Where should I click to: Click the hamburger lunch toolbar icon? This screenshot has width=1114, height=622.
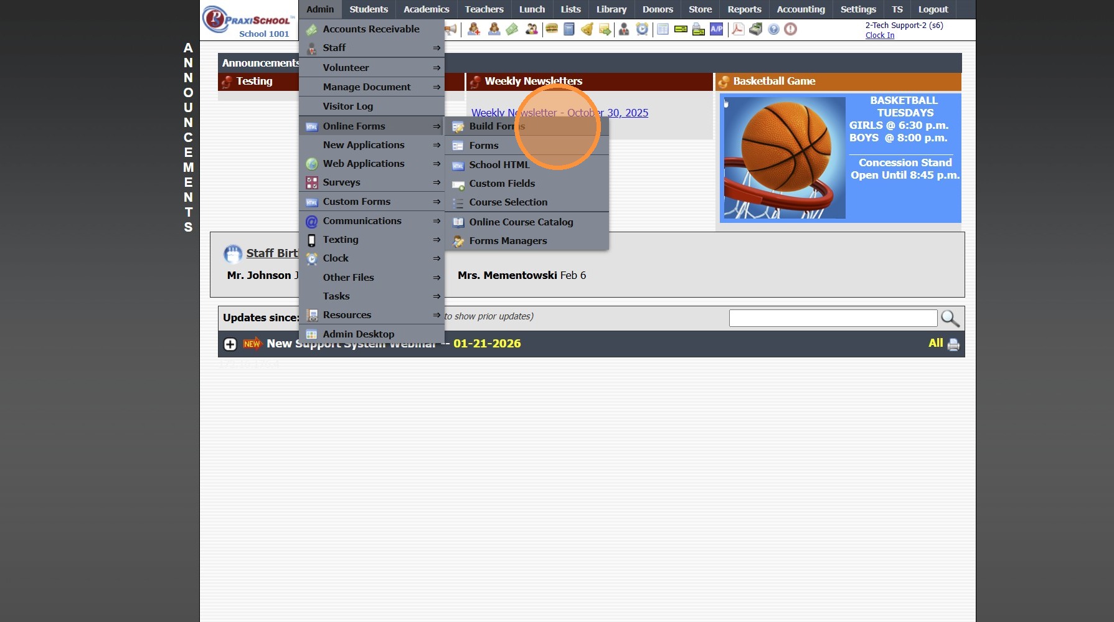(x=552, y=29)
